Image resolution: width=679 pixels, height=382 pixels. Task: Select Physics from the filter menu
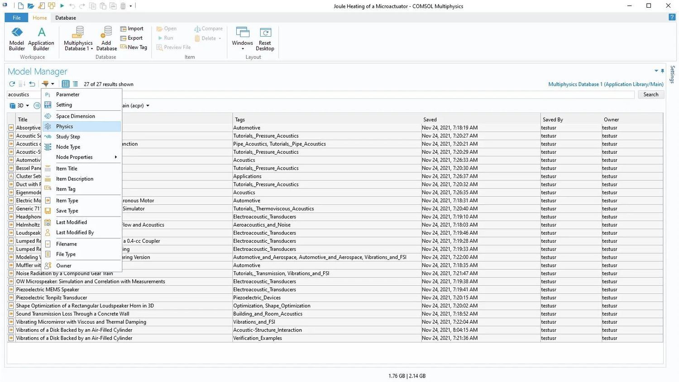(64, 126)
